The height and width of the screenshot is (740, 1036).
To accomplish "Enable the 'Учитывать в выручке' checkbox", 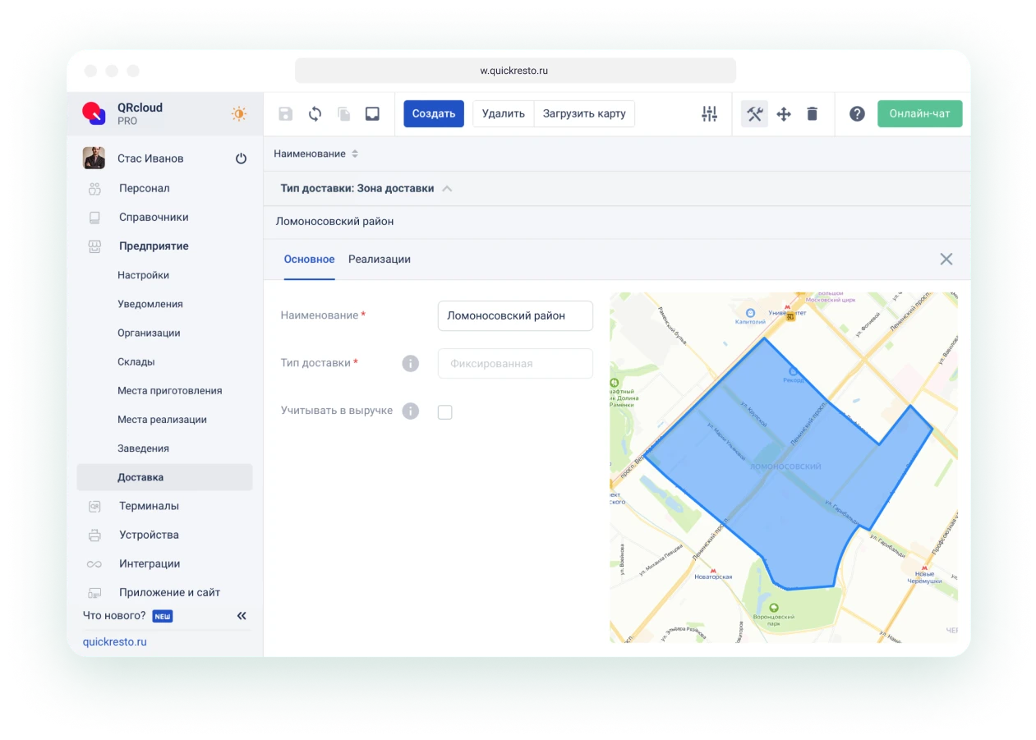I will pyautogui.click(x=445, y=412).
